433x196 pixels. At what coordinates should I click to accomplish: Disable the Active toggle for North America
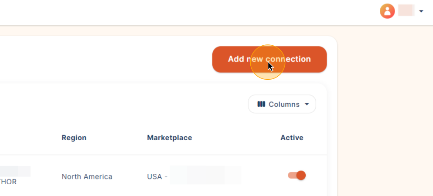click(x=297, y=176)
